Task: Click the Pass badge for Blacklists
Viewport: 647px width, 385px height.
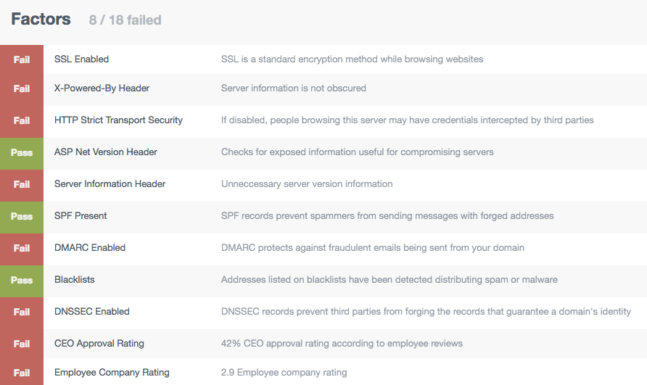Action: pos(22,280)
